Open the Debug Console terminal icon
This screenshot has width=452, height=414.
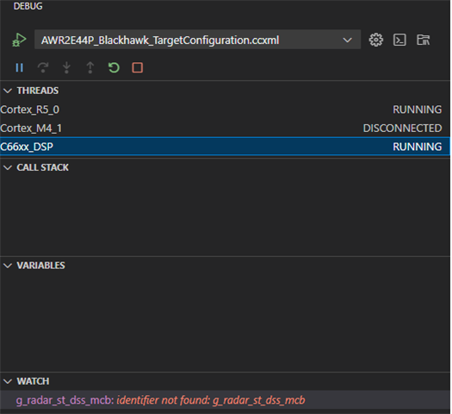pos(399,40)
